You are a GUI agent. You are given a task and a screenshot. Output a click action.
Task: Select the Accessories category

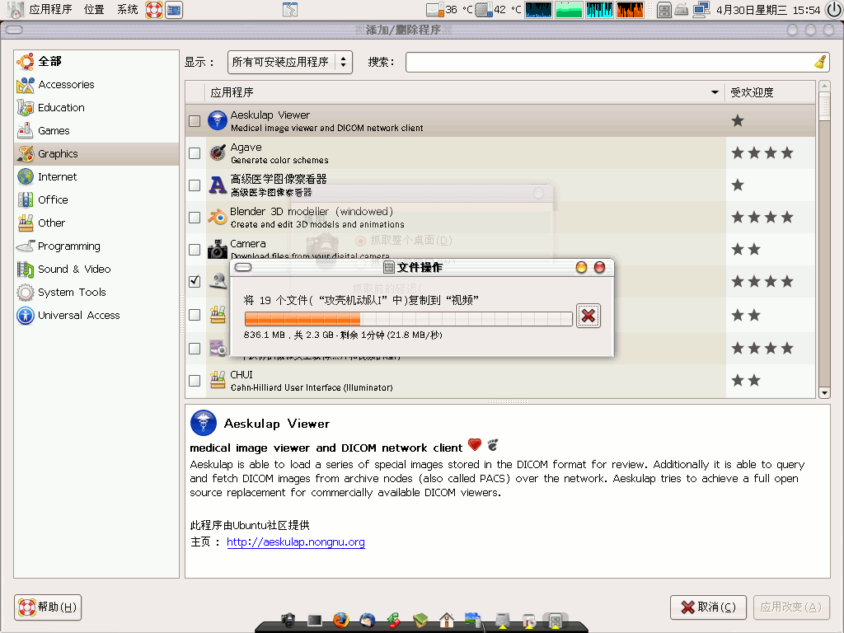click(96, 85)
